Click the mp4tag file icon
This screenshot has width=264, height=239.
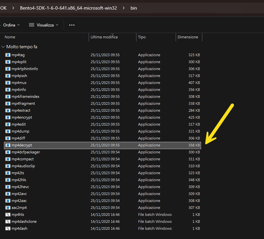8,55
